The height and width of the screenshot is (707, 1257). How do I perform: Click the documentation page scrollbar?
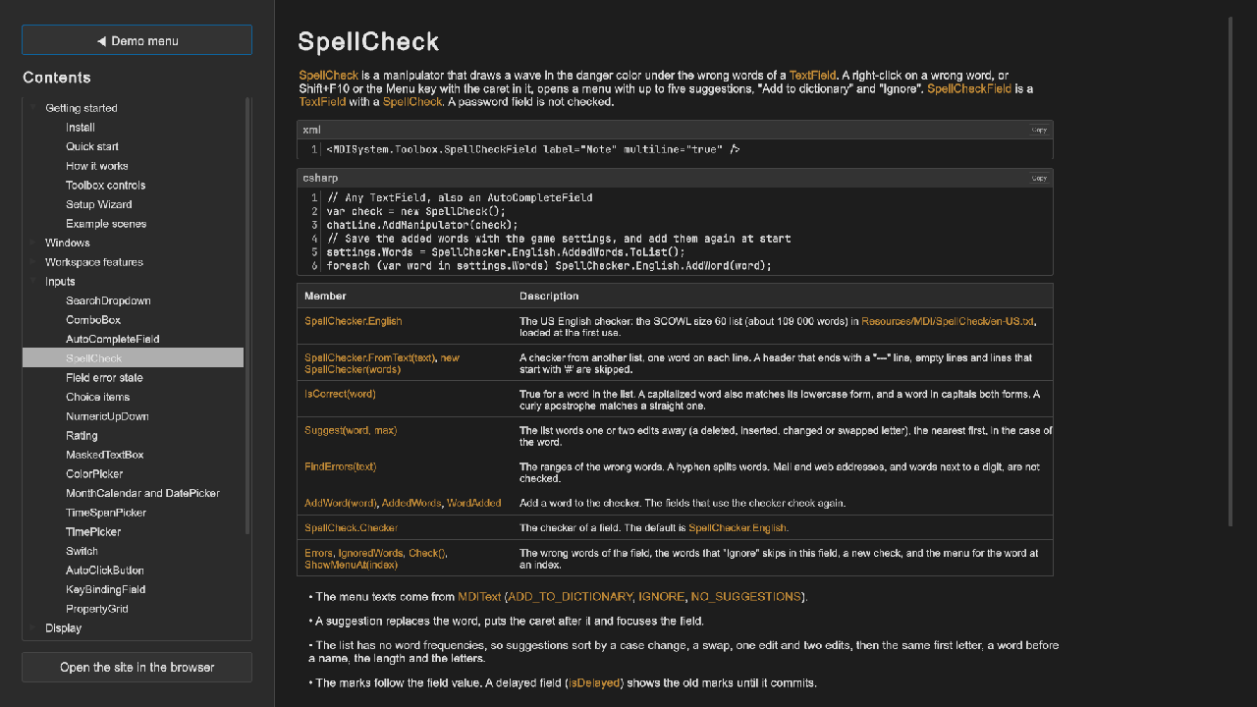[1230, 271]
